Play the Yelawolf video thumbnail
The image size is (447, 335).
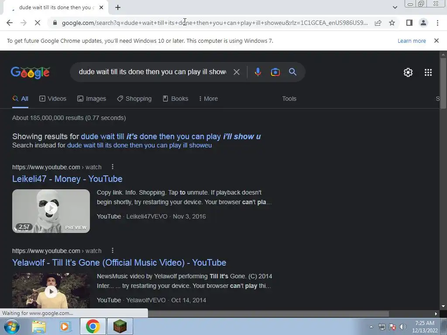pyautogui.click(x=51, y=291)
